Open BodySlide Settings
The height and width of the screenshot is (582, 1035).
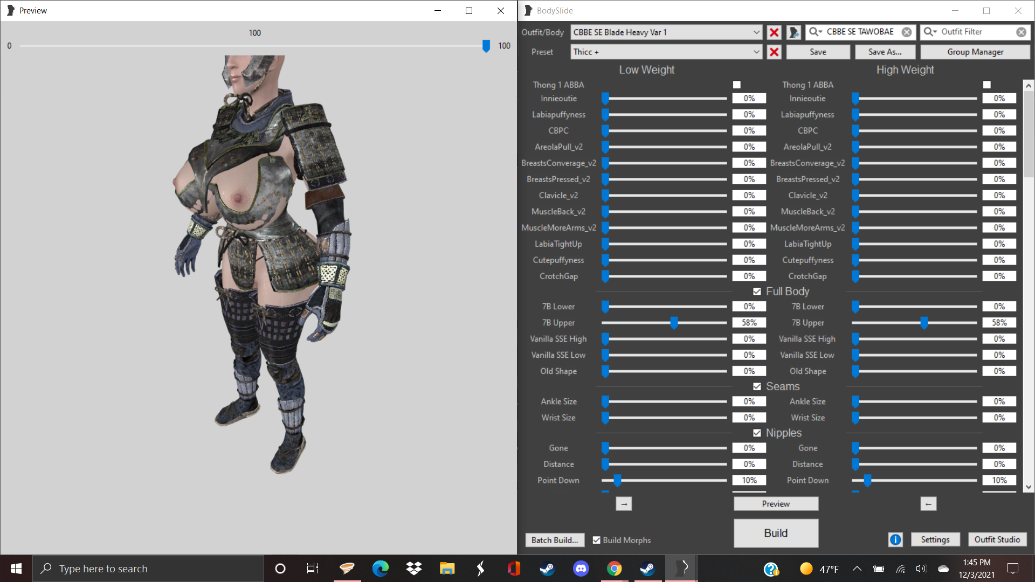click(935, 539)
